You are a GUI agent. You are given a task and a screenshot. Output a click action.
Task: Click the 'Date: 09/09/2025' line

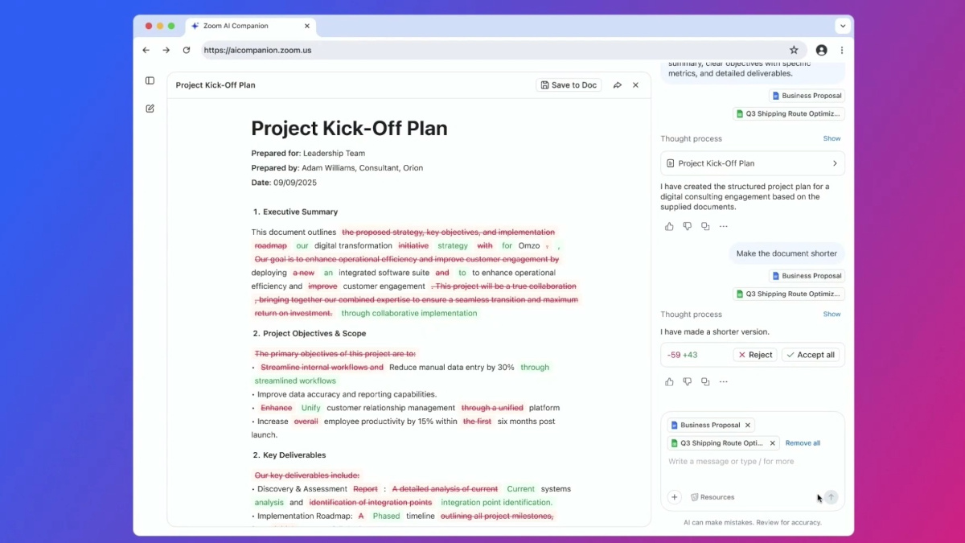tap(284, 183)
